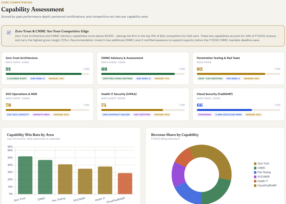Click the Penetration Testing score progress bar
The image size is (286, 204).
pyautogui.click(x=238, y=74)
